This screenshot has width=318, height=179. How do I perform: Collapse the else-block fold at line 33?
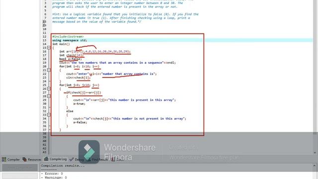click(49, 115)
